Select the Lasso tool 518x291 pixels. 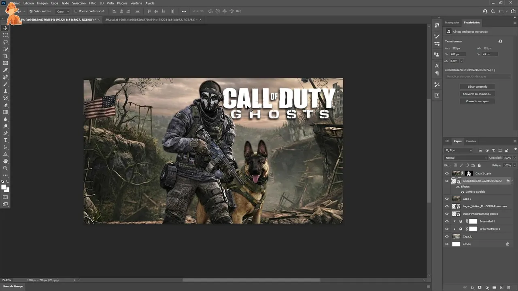coord(6,42)
